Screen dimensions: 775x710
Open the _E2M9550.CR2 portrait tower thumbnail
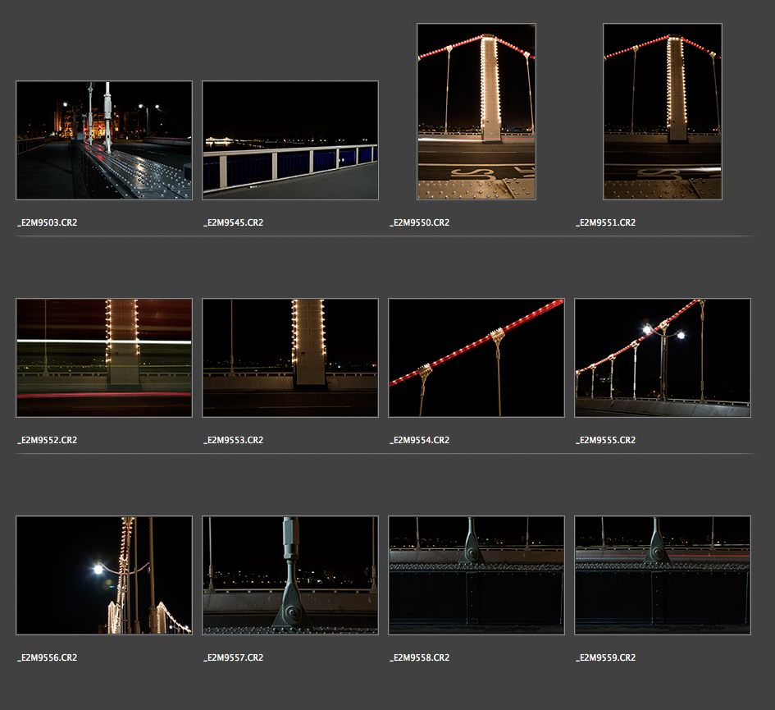click(476, 112)
